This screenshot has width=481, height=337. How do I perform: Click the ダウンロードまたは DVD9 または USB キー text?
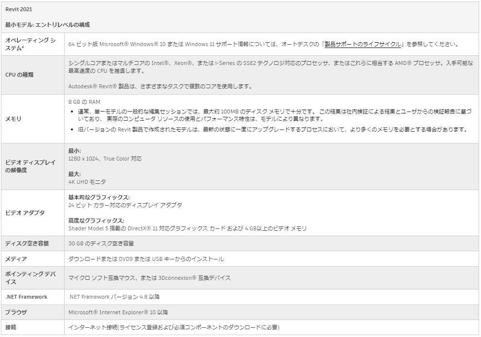pyautogui.click(x=146, y=259)
